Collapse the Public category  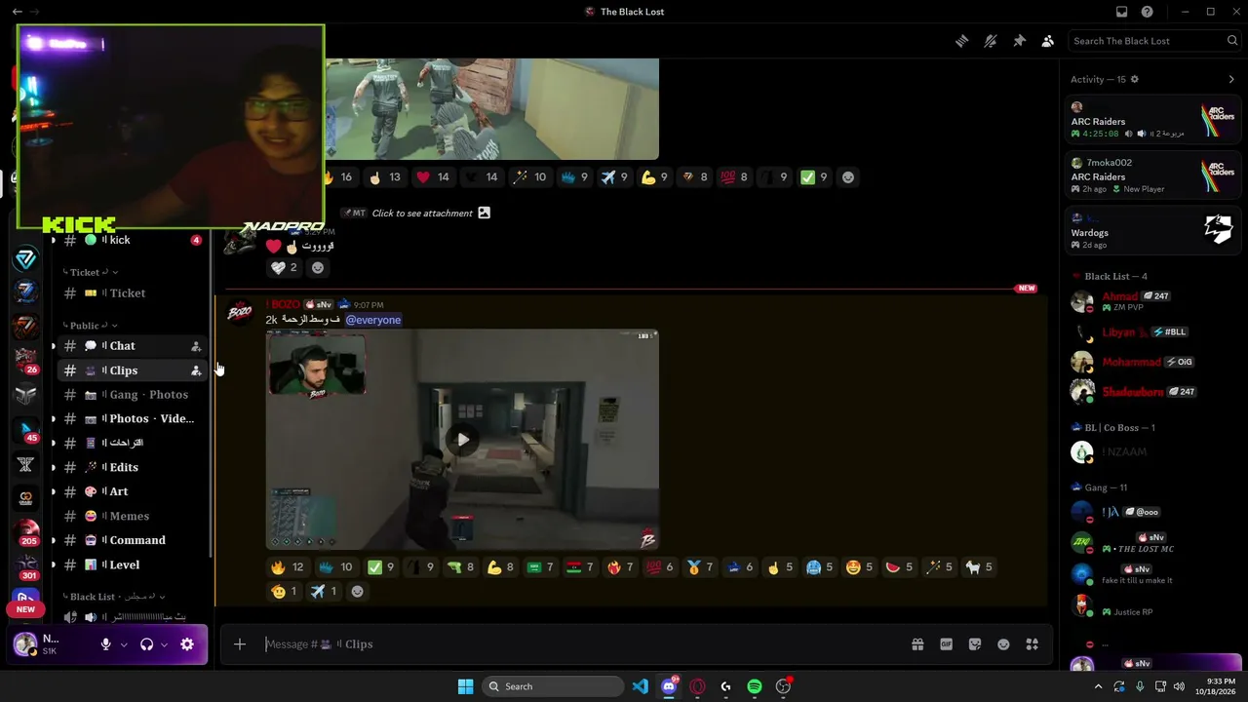pyautogui.click(x=92, y=326)
